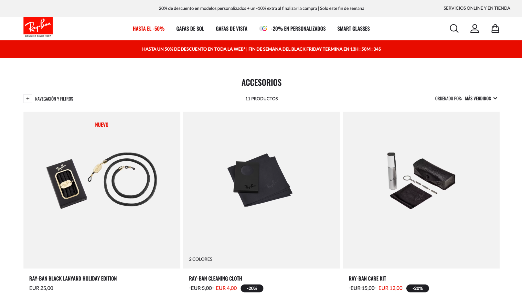Click the plus icon beside Navegación y Filtros
This screenshot has width=522, height=297.
28,99
